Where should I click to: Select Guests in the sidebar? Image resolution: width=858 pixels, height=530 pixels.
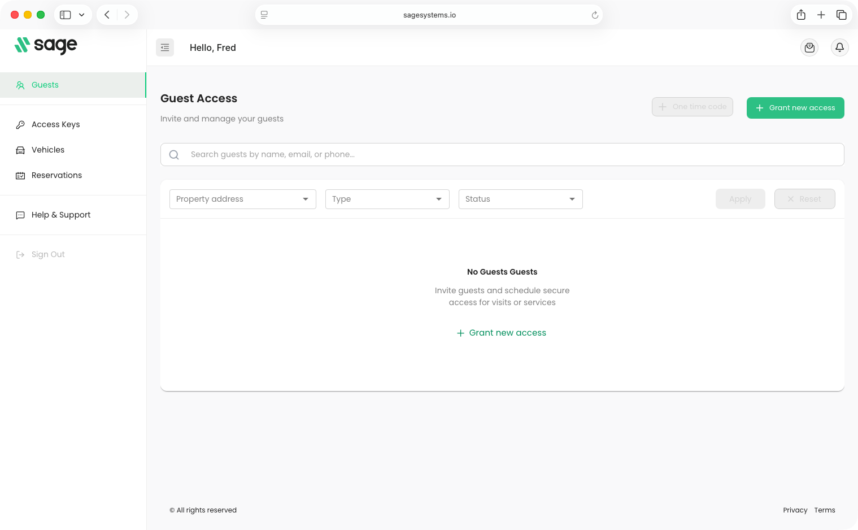coord(73,85)
